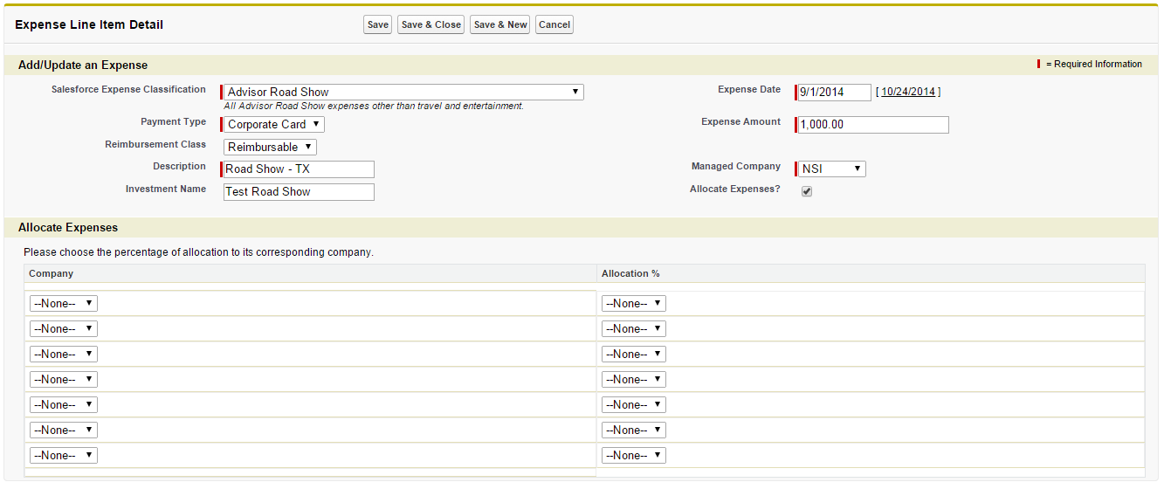Expand the Reimbursement Class dropdown

coord(271,147)
